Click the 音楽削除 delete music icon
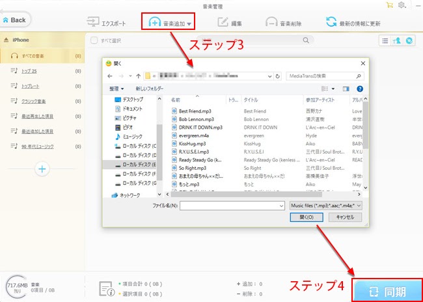The height and width of the screenshot is (302, 423). click(x=271, y=22)
